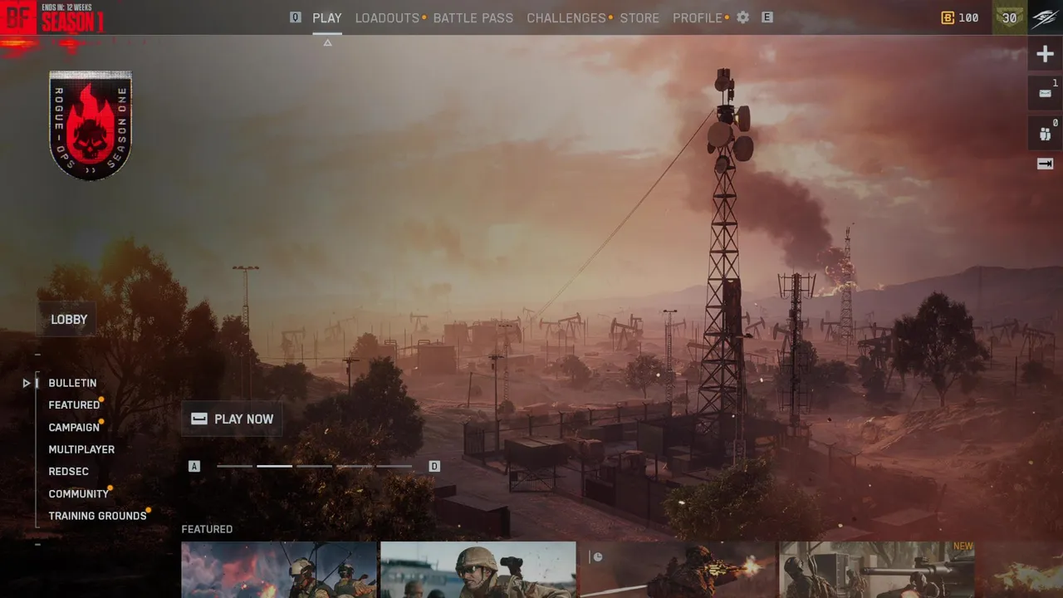This screenshot has width=1063, height=598.
Task: Click the up-caret marker under Play
Action: point(327,42)
